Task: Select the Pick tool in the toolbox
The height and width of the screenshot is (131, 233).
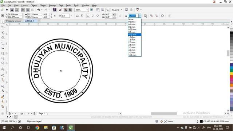Action: point(3,22)
